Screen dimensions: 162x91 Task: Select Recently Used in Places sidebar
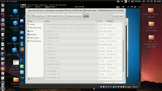point(35,28)
